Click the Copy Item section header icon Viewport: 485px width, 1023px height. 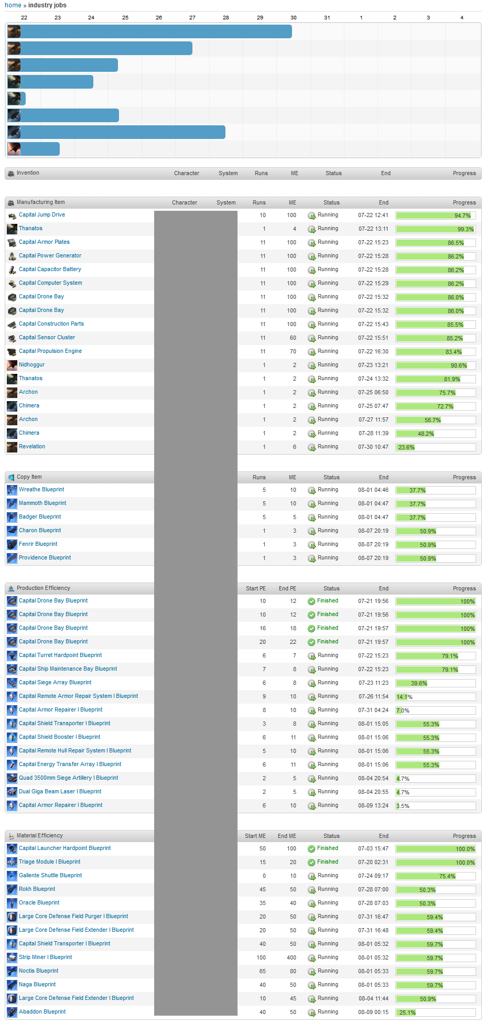11,478
